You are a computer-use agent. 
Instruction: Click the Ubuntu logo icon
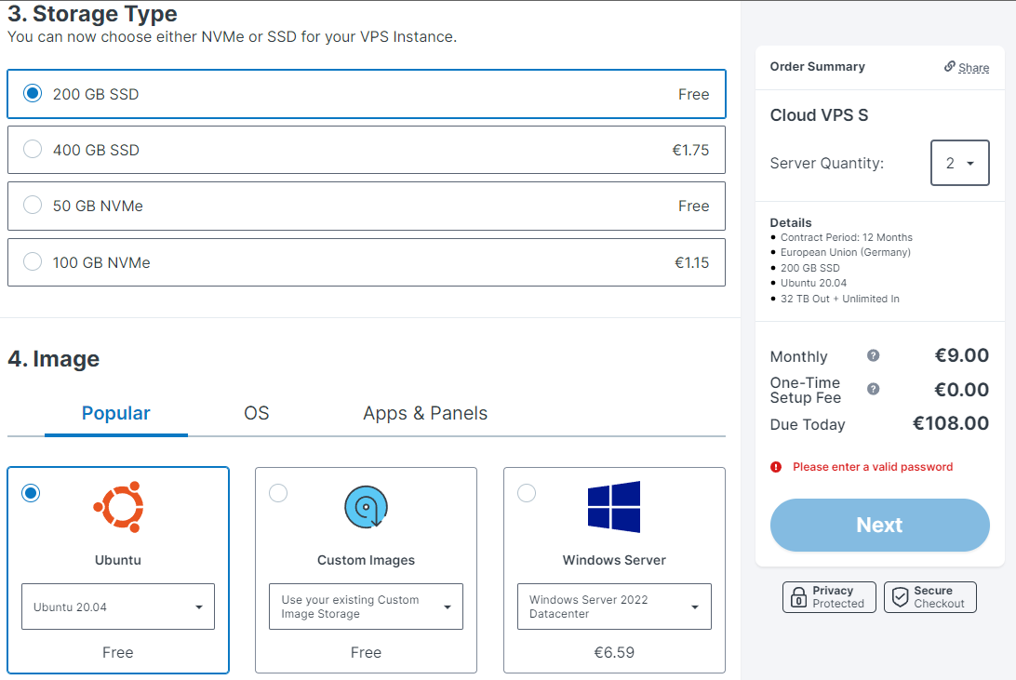click(118, 507)
